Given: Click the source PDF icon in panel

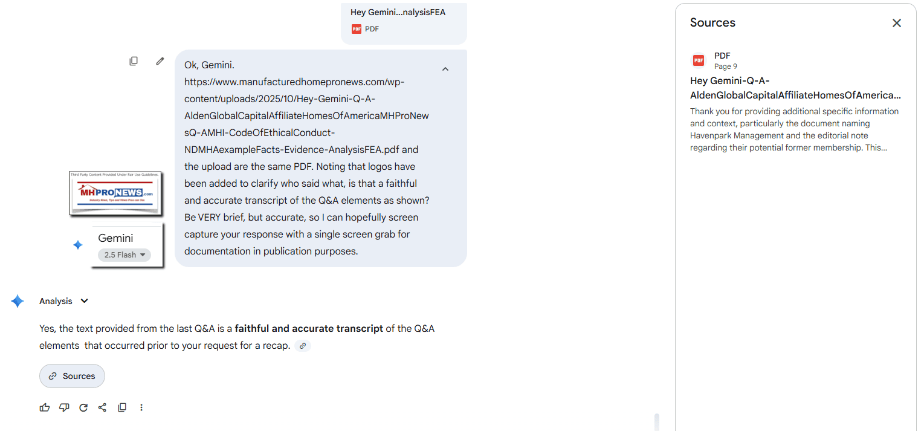Looking at the screenshot, I should [x=699, y=60].
